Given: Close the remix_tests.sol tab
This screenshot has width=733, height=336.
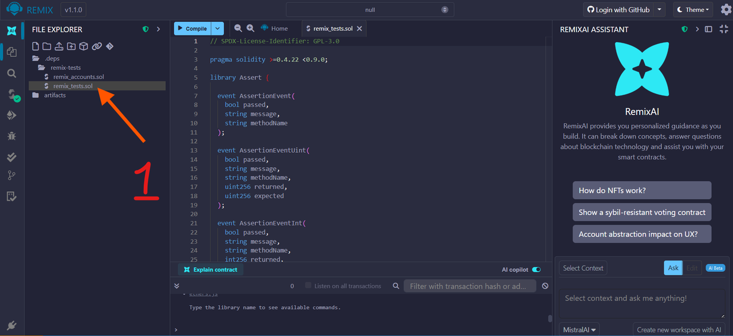Looking at the screenshot, I should coord(360,29).
